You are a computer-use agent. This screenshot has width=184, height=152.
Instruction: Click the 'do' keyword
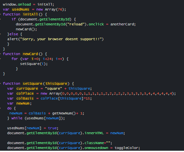9,108
